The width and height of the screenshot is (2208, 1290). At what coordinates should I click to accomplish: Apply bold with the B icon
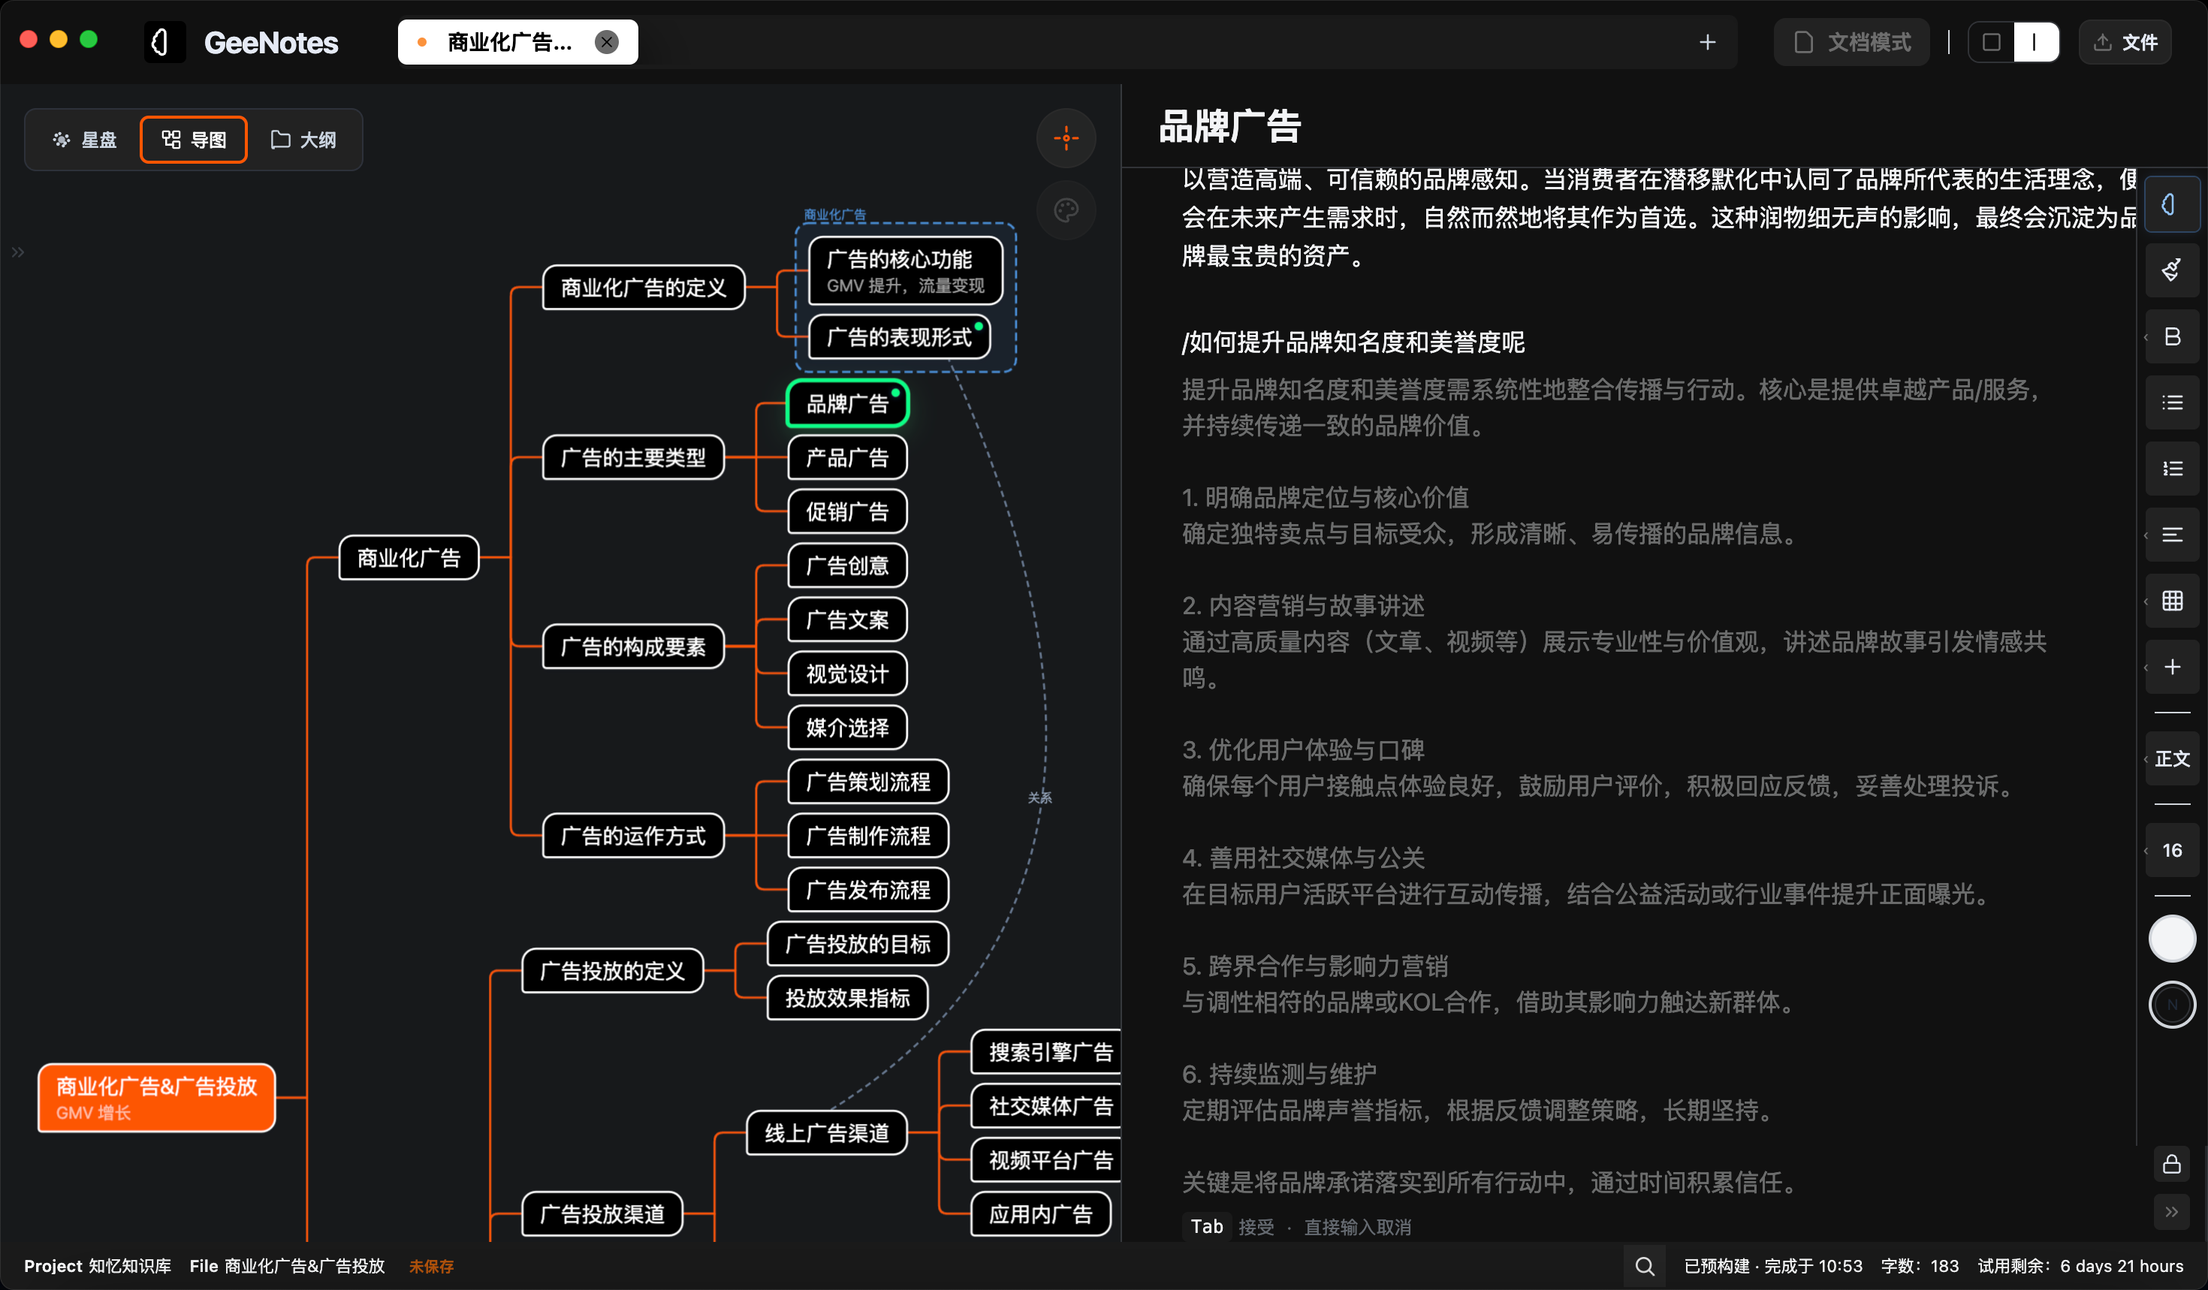[x=2171, y=336]
